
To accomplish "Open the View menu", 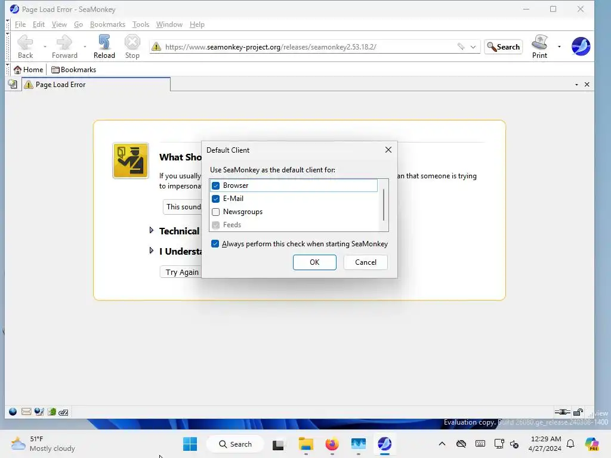I will (59, 24).
